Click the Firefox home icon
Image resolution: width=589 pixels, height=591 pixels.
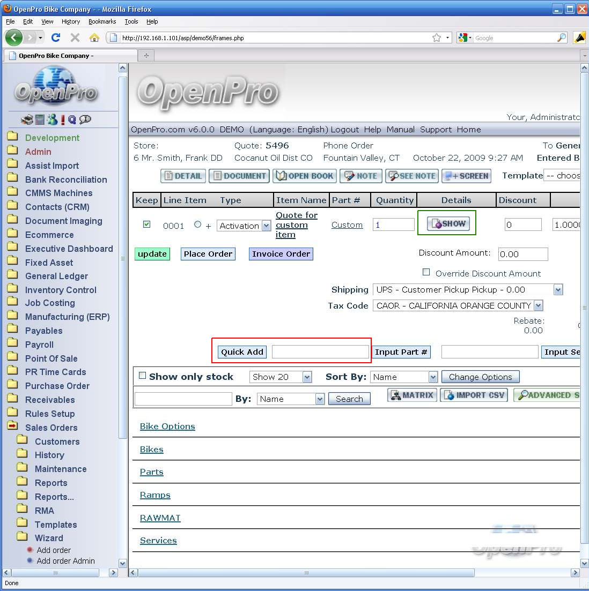(94, 38)
